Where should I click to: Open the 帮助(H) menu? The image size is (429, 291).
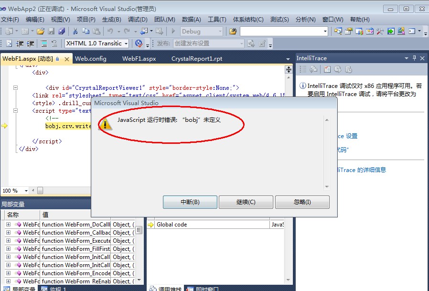(360, 20)
